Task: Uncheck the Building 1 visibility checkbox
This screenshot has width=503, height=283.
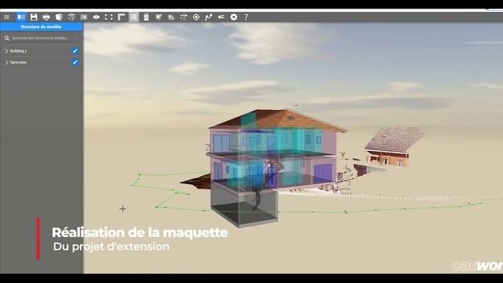Action: tap(75, 50)
